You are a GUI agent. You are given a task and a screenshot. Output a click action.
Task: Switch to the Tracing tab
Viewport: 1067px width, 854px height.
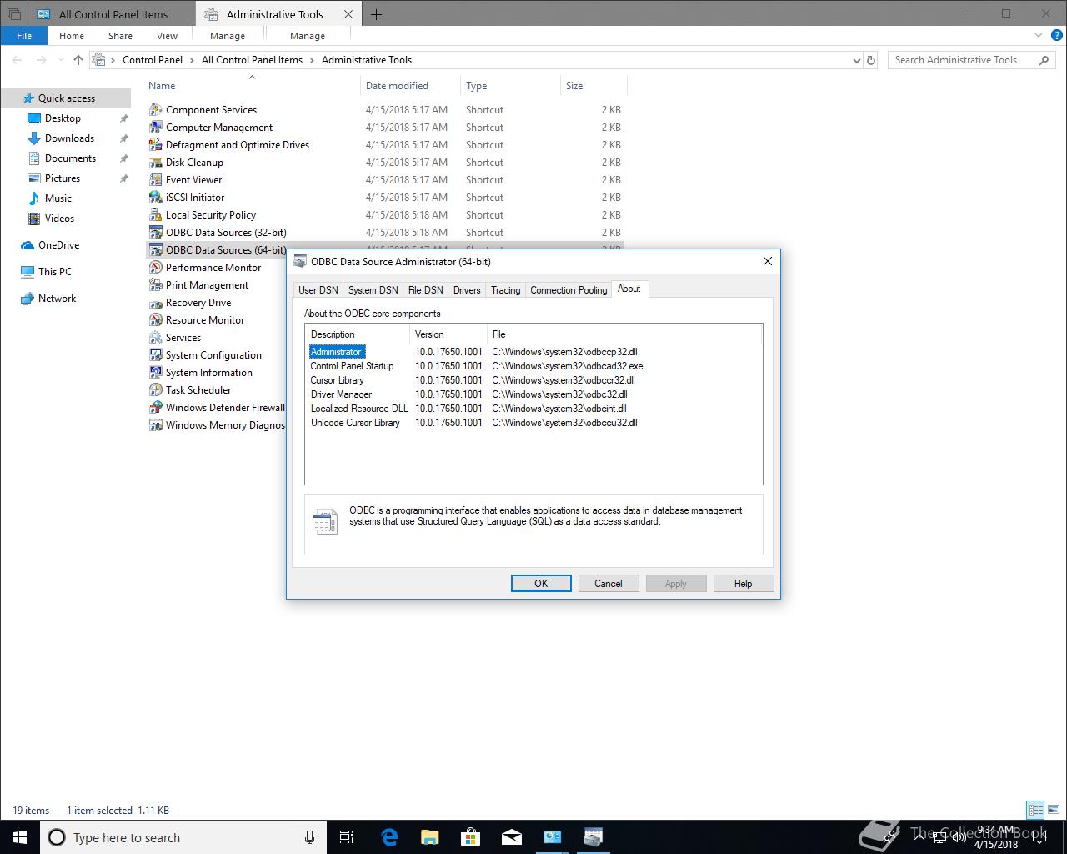coord(505,290)
